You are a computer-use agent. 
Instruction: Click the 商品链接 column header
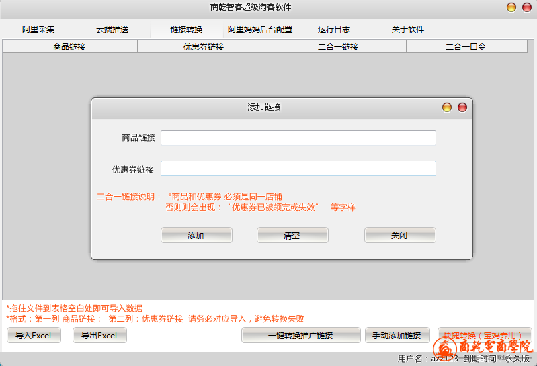click(70, 47)
